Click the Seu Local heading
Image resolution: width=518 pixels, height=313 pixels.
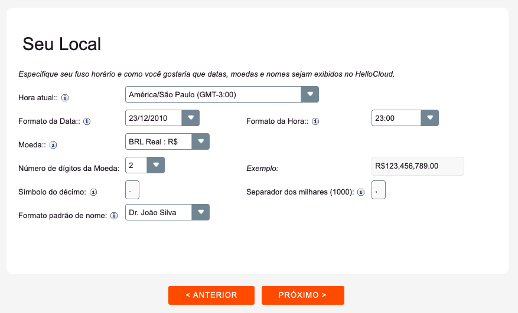coord(62,44)
